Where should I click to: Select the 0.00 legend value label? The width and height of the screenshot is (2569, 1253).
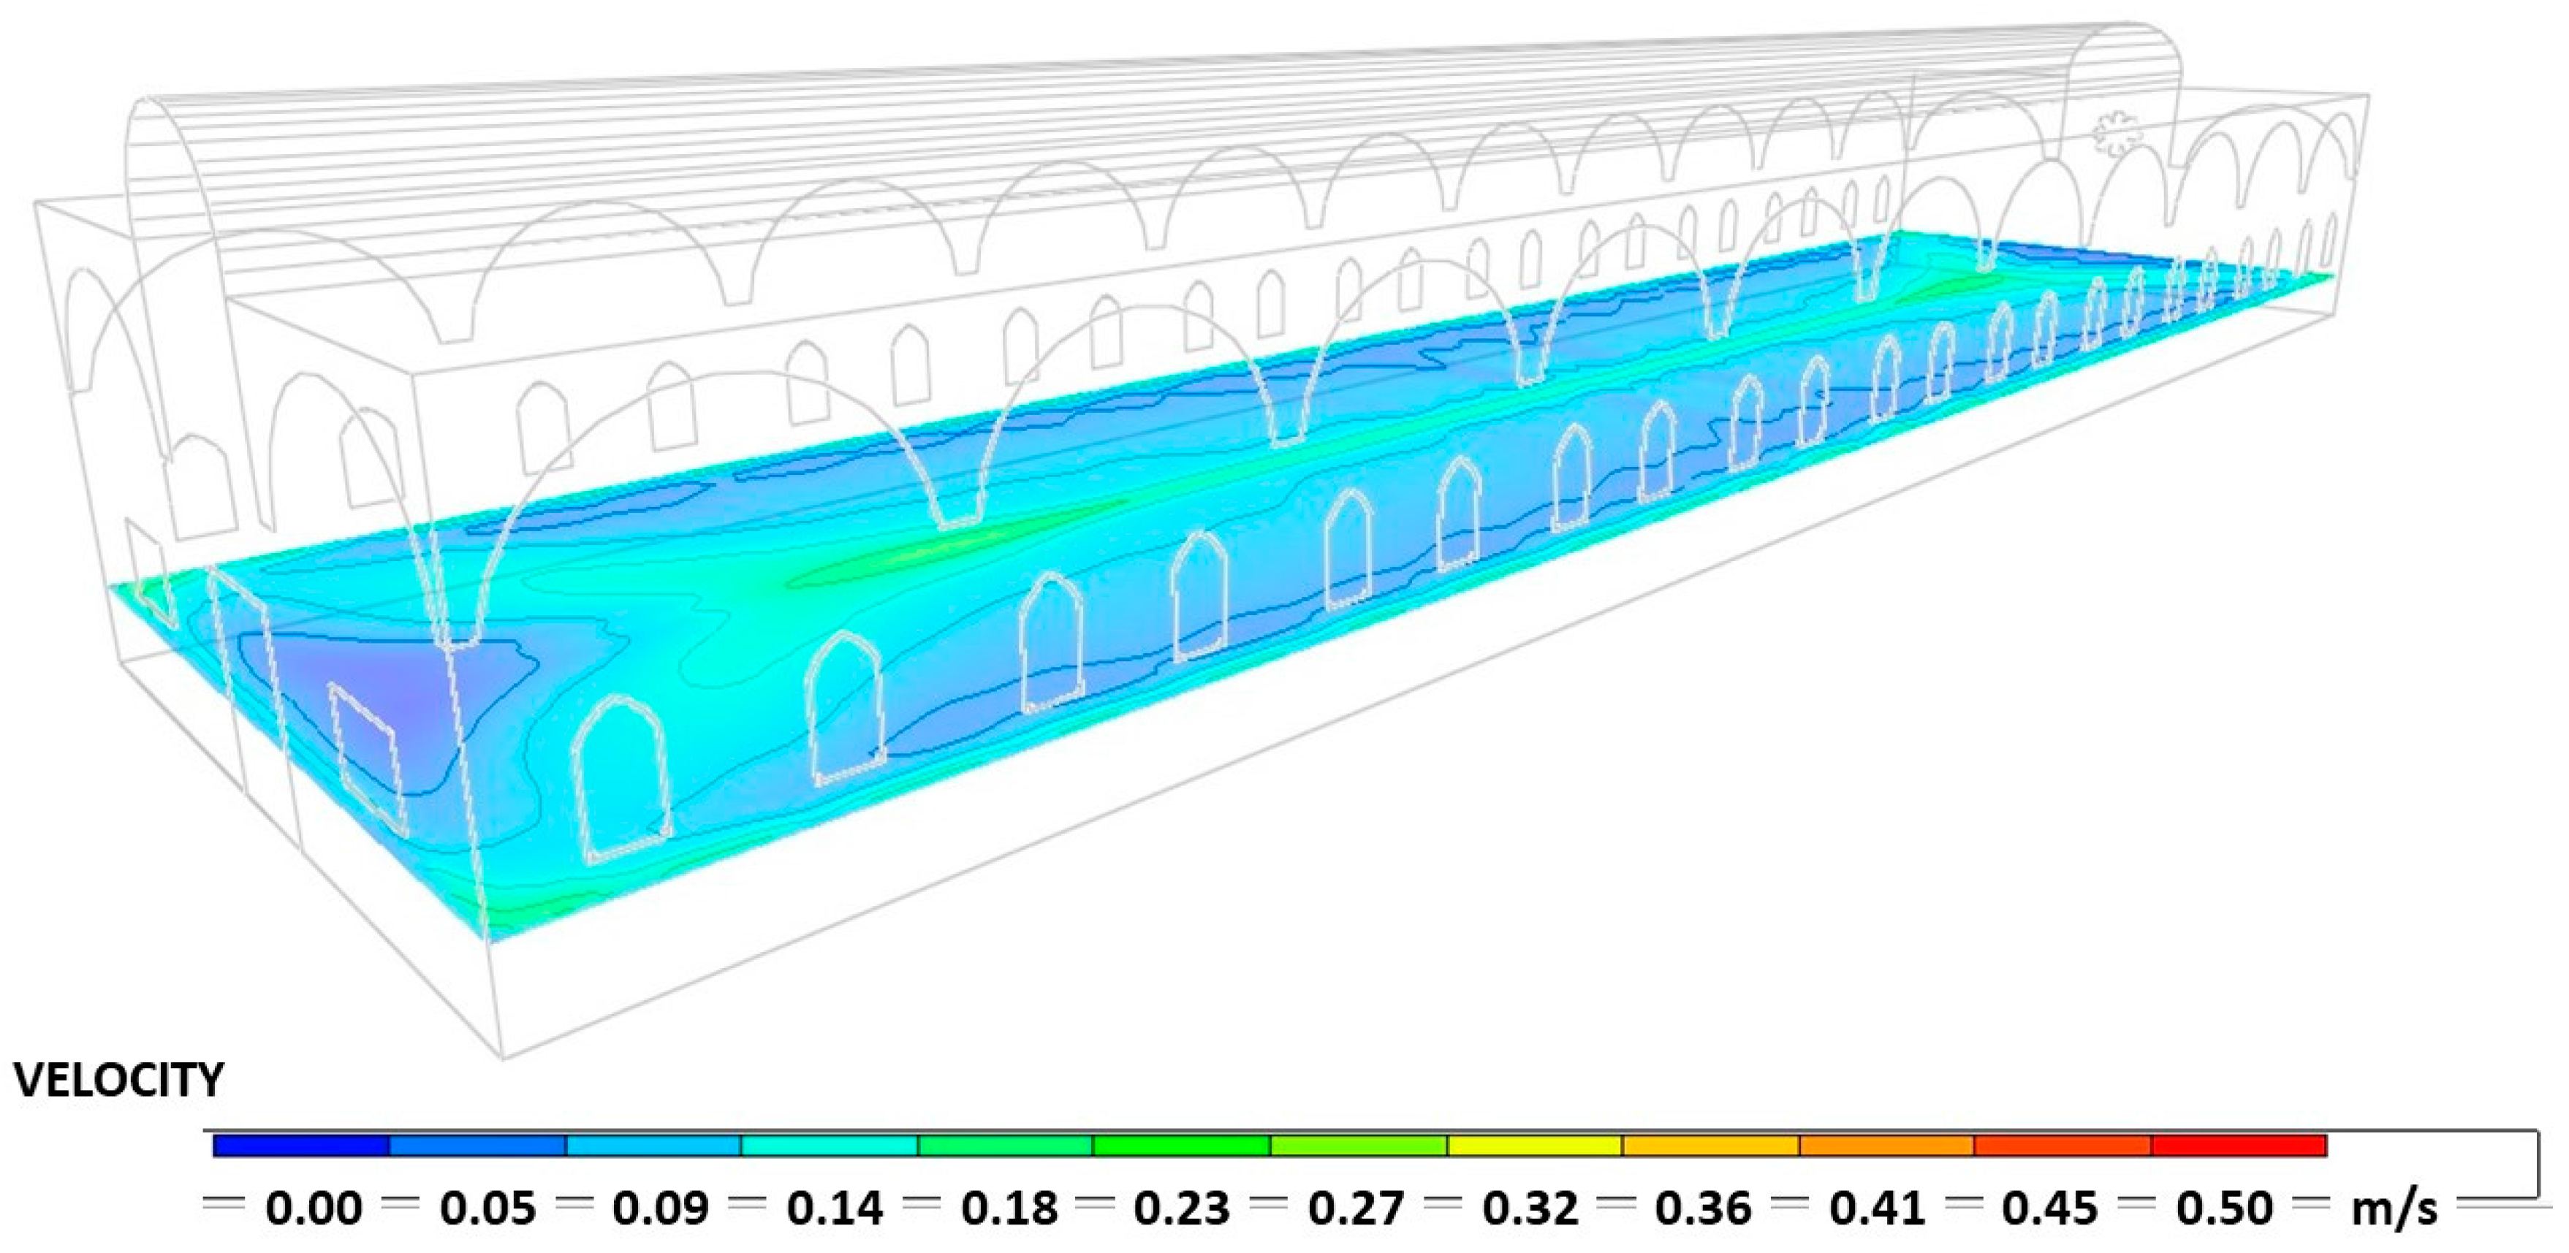tap(314, 1209)
